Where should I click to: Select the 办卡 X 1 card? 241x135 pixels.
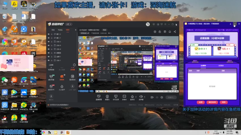tap(201, 51)
